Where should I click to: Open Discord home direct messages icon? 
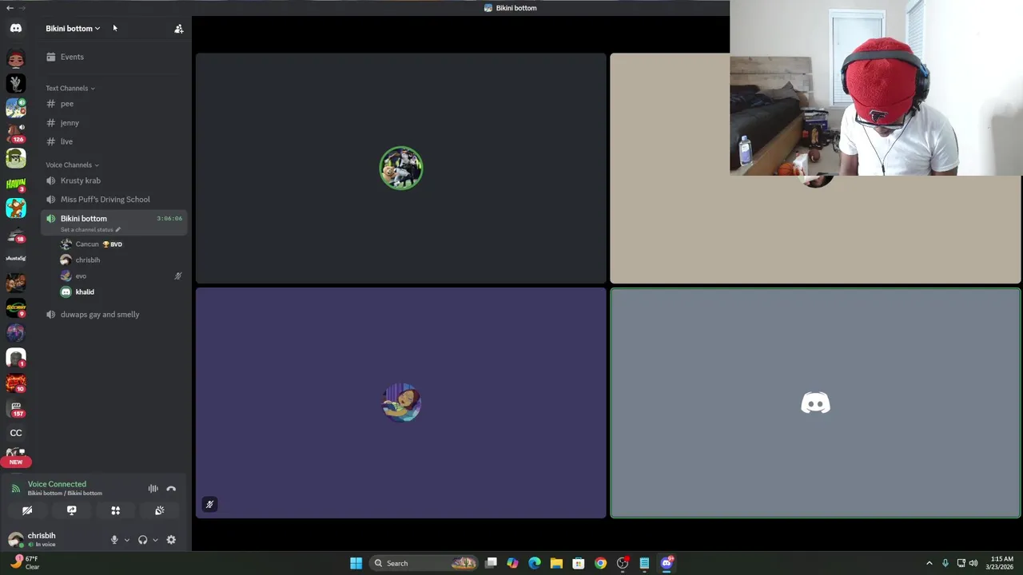pyautogui.click(x=16, y=28)
